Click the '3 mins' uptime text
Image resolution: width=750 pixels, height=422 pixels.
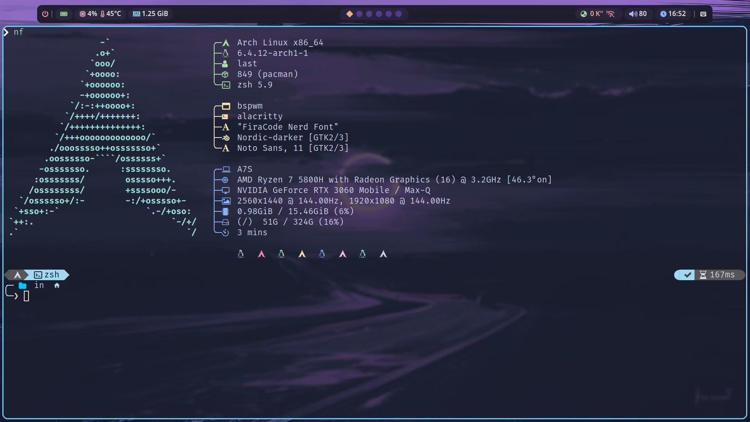tap(252, 232)
